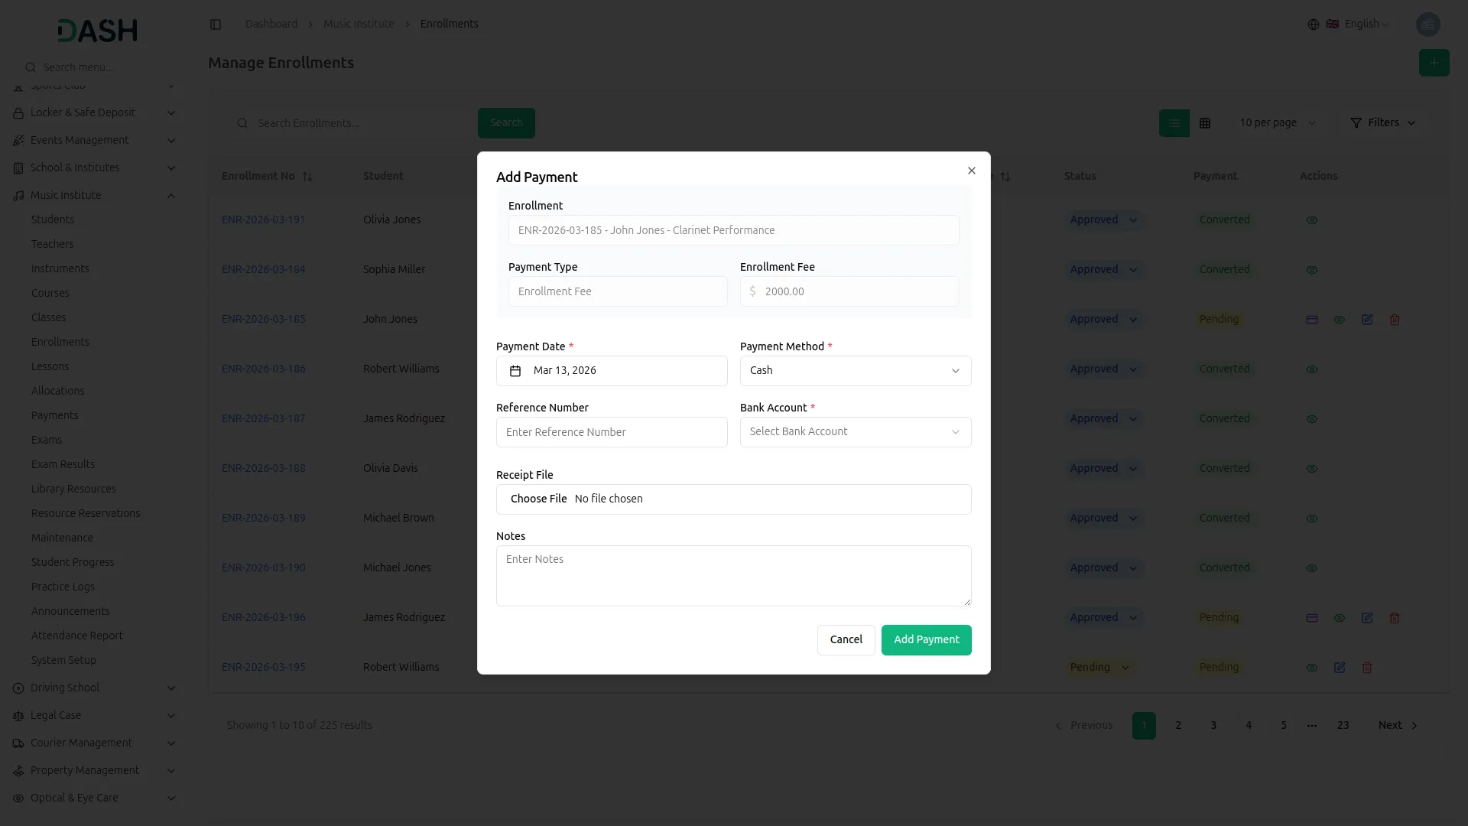Open the 10 per page dropdown
1468x826 pixels.
(x=1277, y=123)
